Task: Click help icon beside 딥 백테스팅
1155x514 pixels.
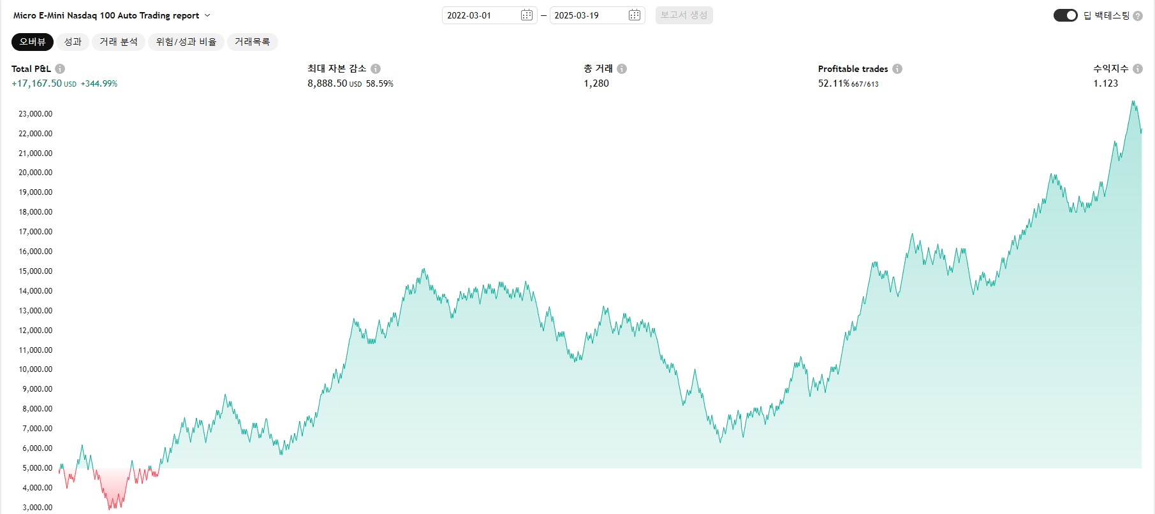Action: click(1138, 16)
